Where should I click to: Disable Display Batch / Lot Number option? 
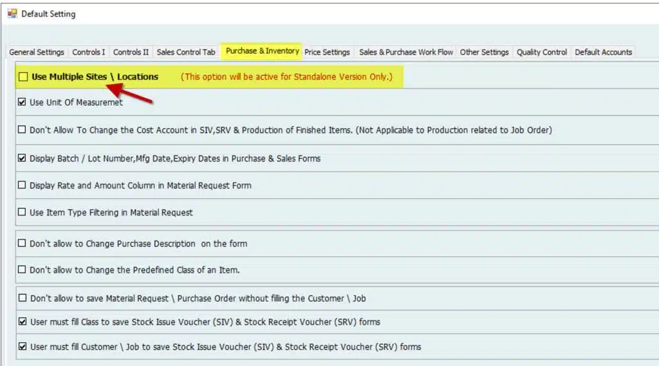click(x=22, y=158)
